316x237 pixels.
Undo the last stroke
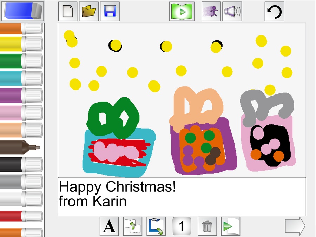click(274, 11)
